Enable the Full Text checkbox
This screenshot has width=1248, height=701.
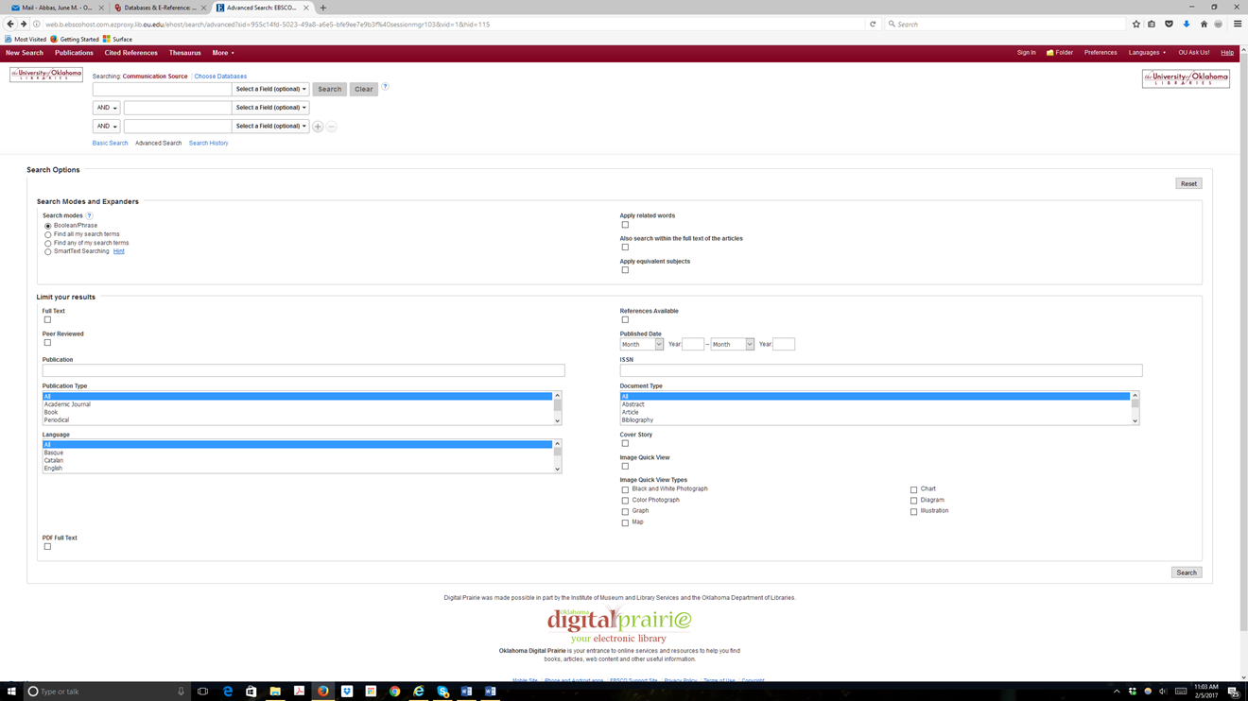(x=47, y=320)
